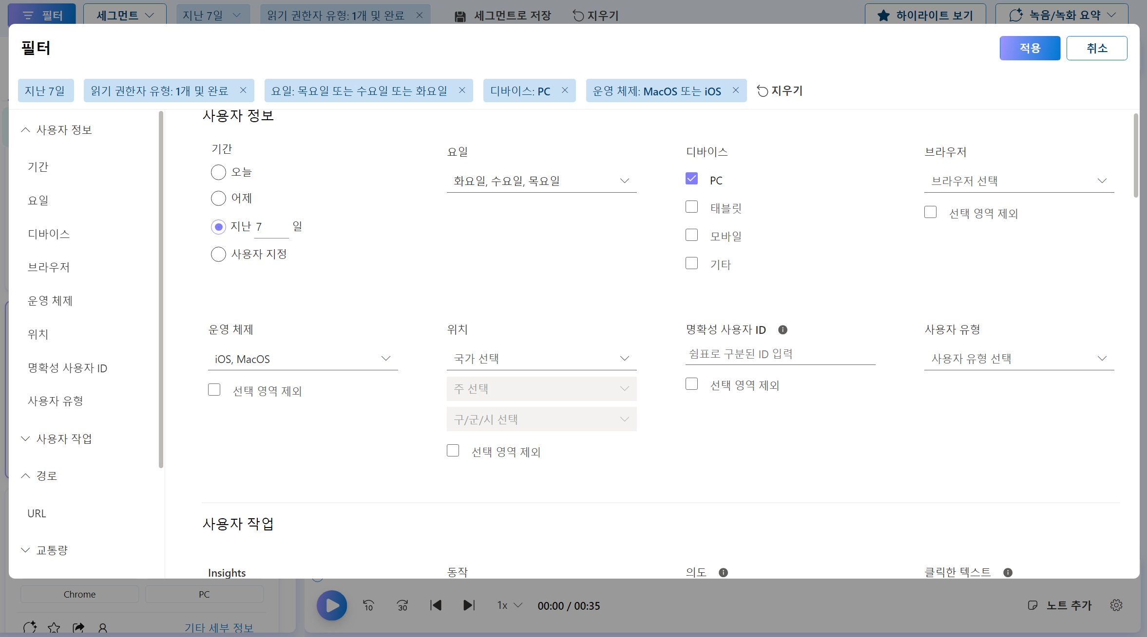Remove the 읽기 권한자 유형 filter chip
1147x637 pixels.
pyautogui.click(x=243, y=91)
